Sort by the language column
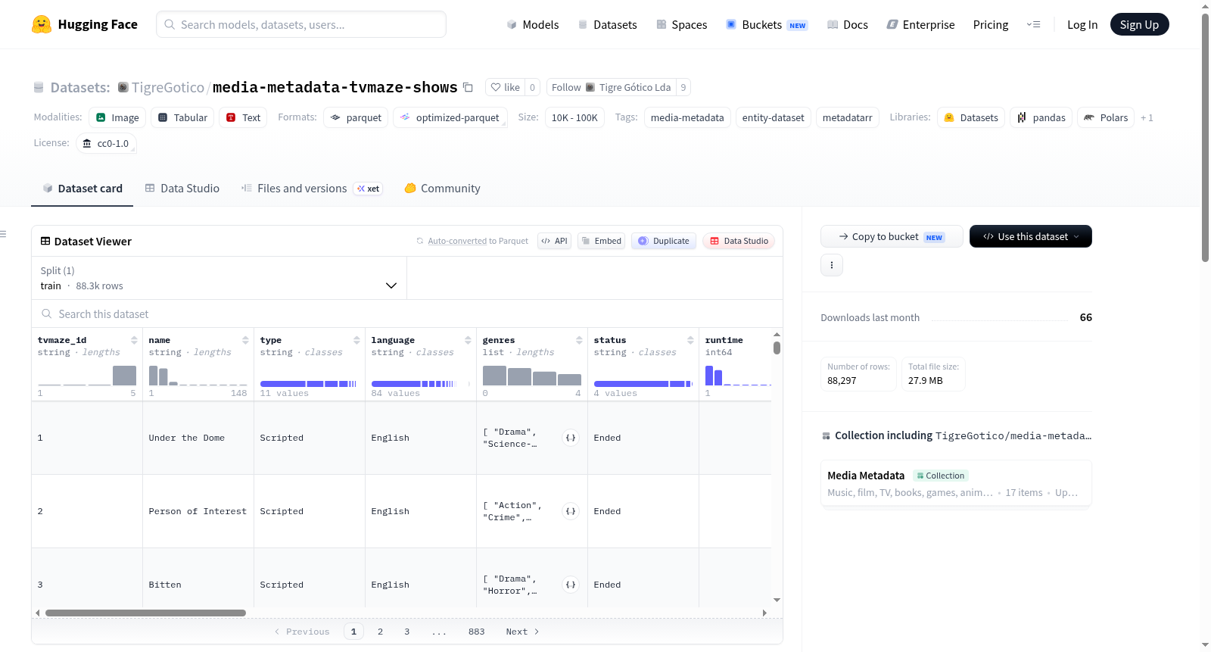 click(x=468, y=340)
